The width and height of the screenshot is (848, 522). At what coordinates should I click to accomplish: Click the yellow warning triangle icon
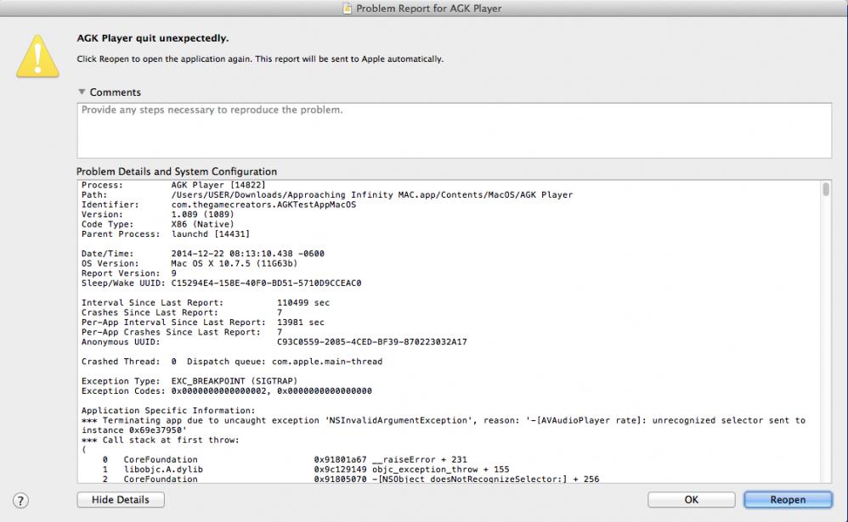(x=37, y=56)
